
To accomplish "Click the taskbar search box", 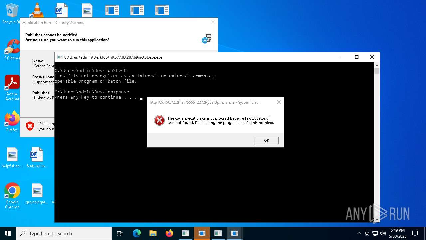I will click(x=64, y=233).
